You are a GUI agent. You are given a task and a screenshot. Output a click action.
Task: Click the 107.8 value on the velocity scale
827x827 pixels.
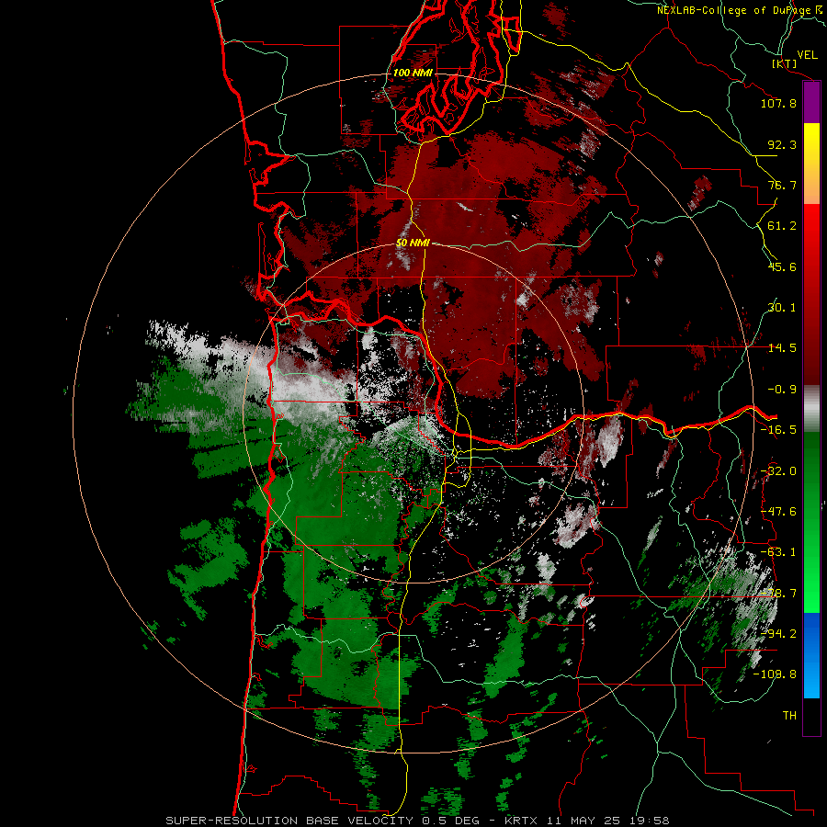(x=778, y=103)
